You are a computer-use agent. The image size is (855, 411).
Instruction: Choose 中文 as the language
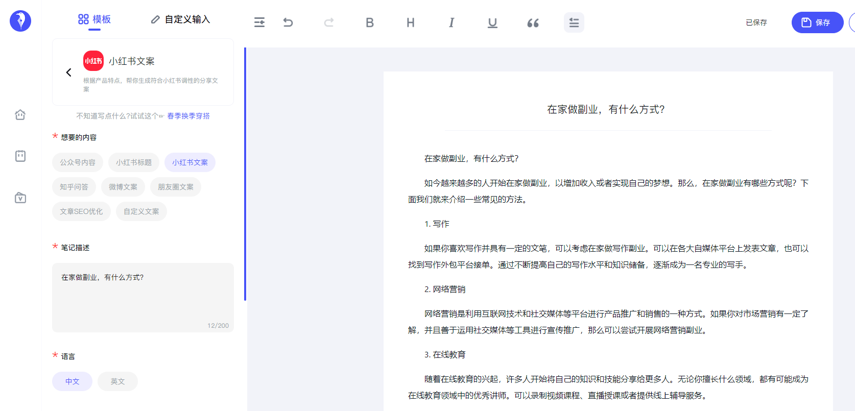(73, 381)
